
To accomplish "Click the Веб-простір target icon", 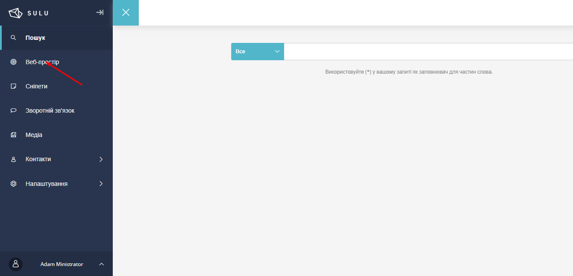I will 13,62.
